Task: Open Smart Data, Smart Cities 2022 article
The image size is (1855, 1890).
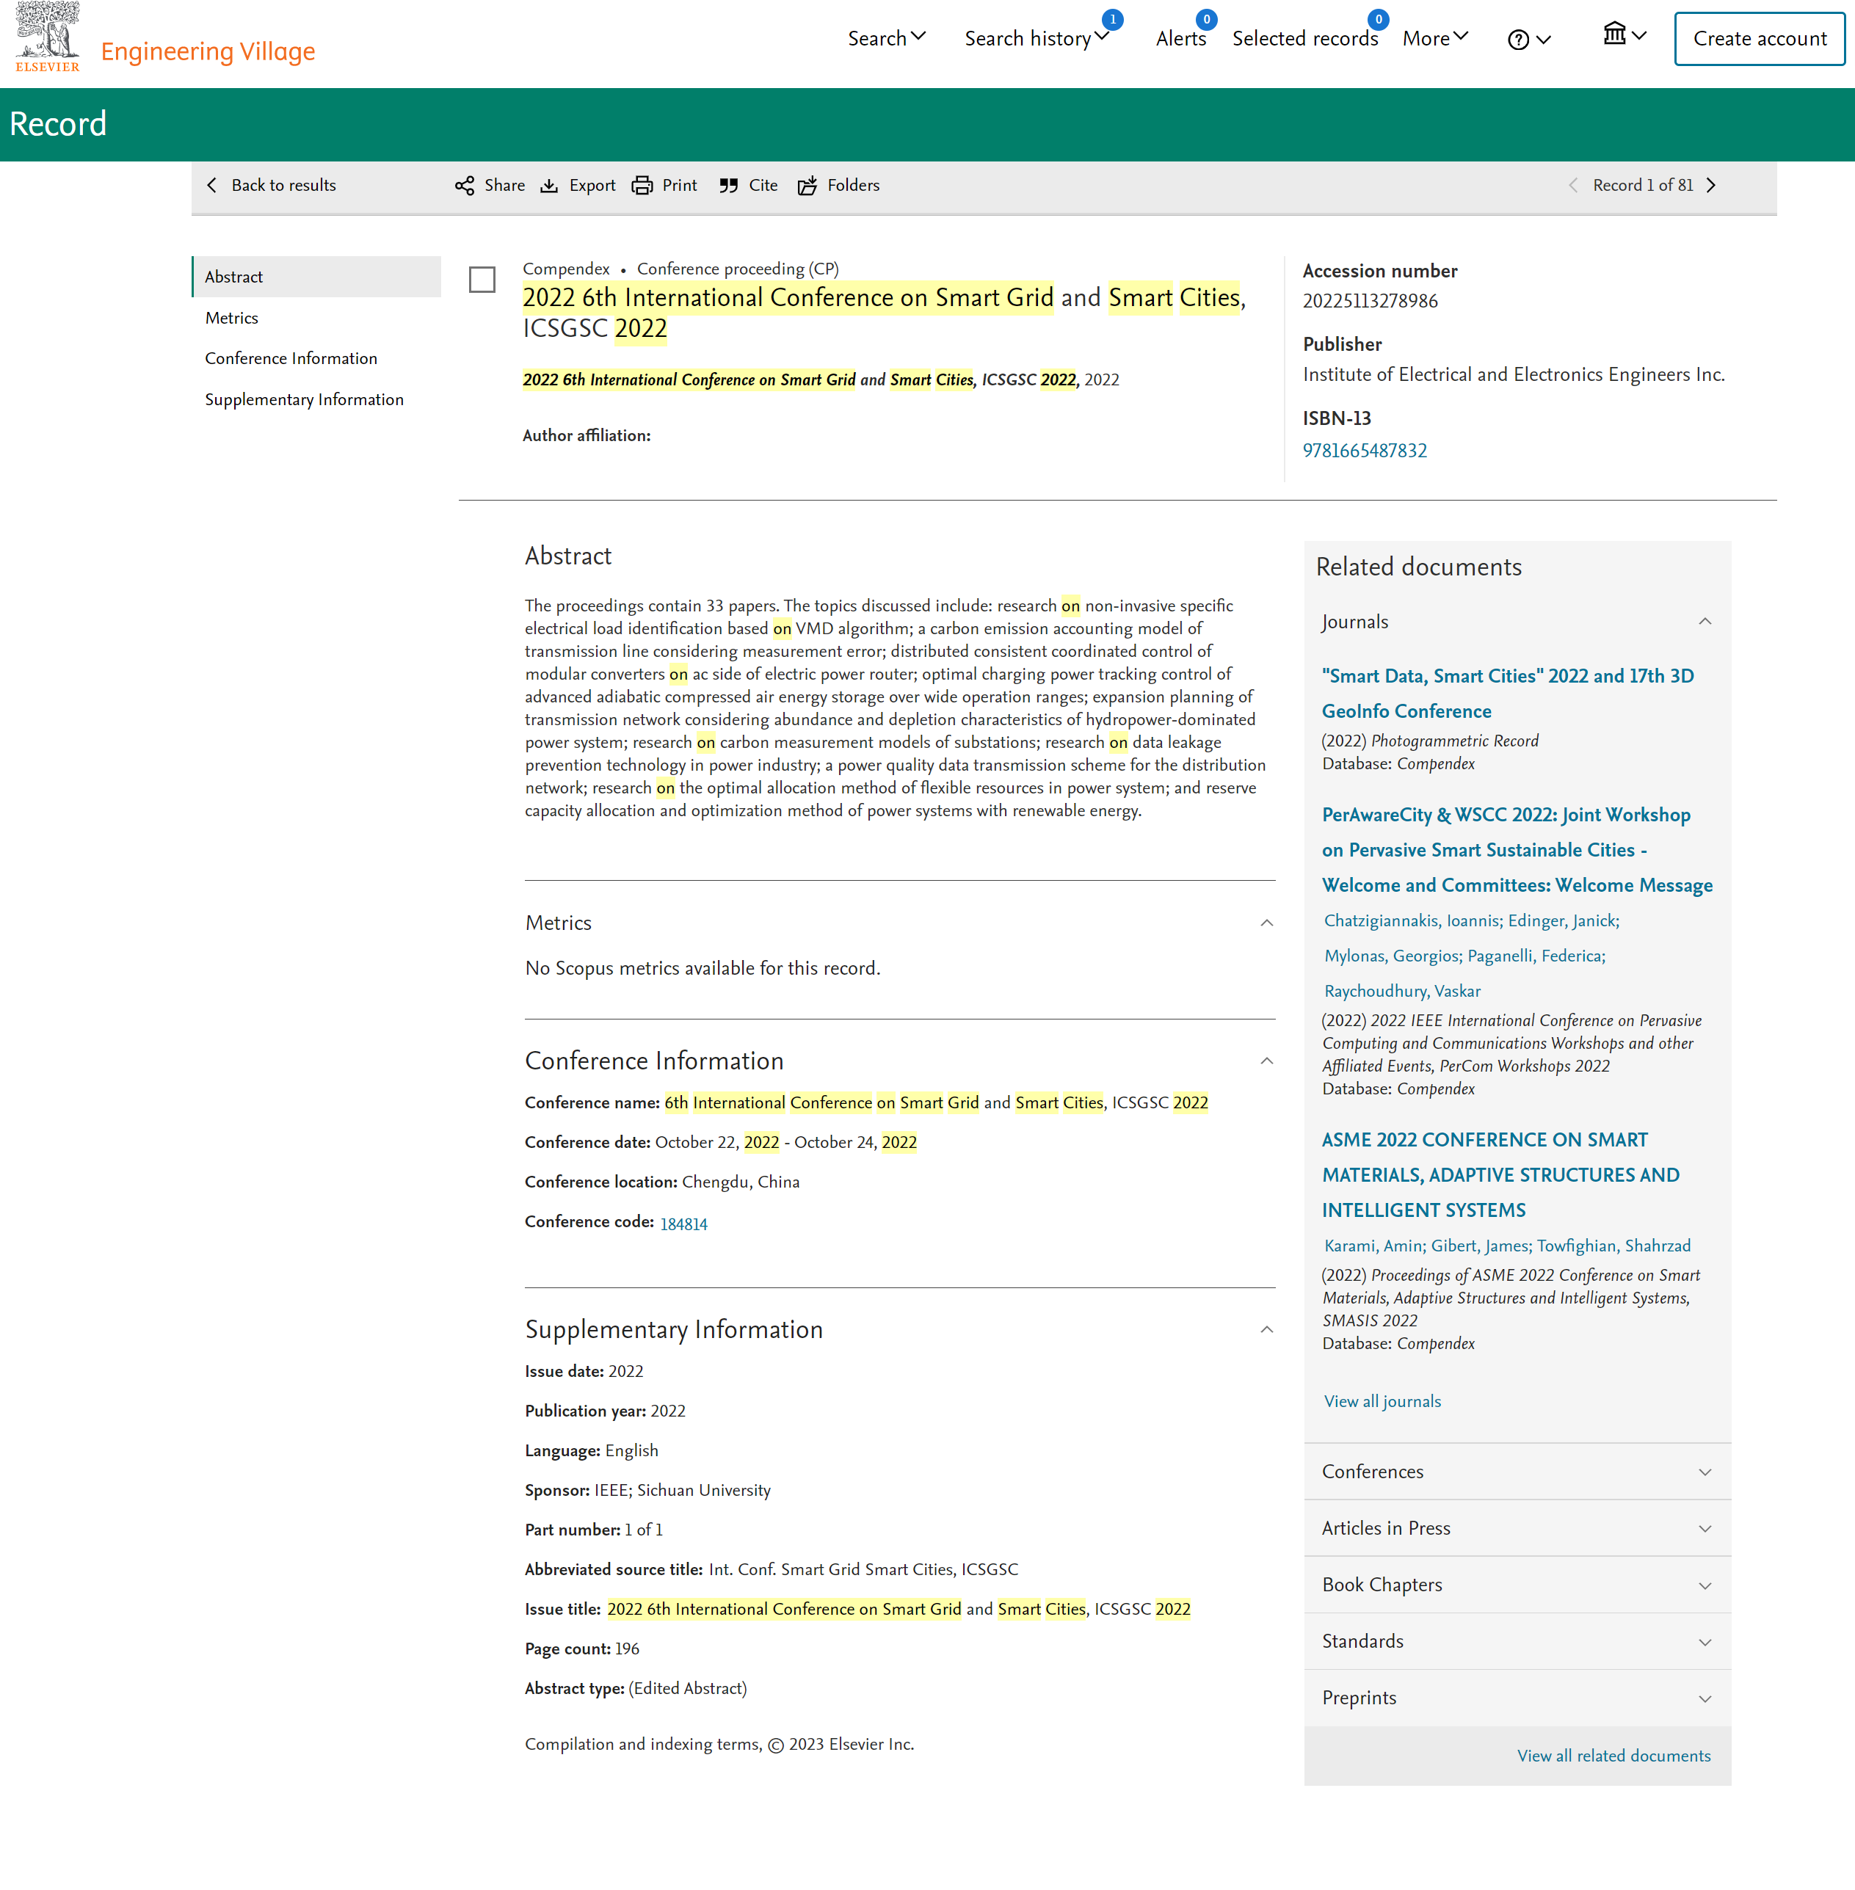Action: click(1507, 694)
